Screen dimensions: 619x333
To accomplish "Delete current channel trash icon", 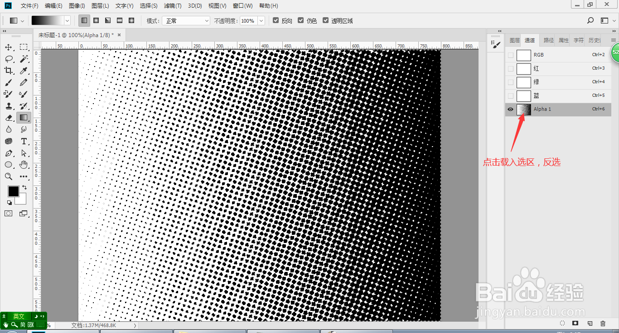I will click(x=603, y=323).
